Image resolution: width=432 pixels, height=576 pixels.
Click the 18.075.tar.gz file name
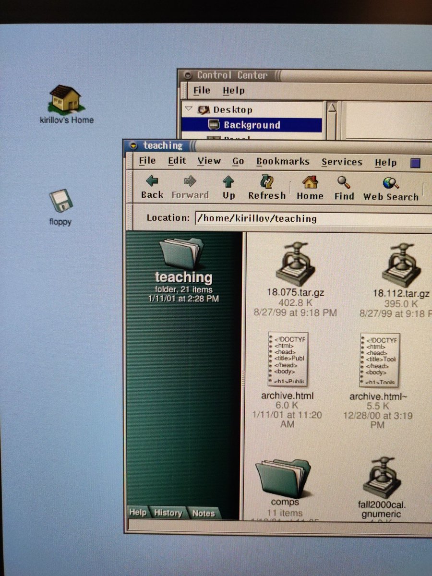click(296, 292)
